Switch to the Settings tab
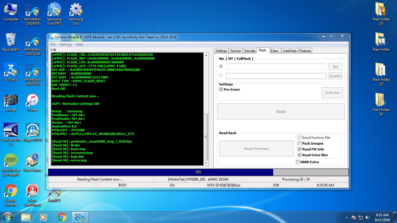Screen dimensions: 397x223 click(x=221, y=51)
